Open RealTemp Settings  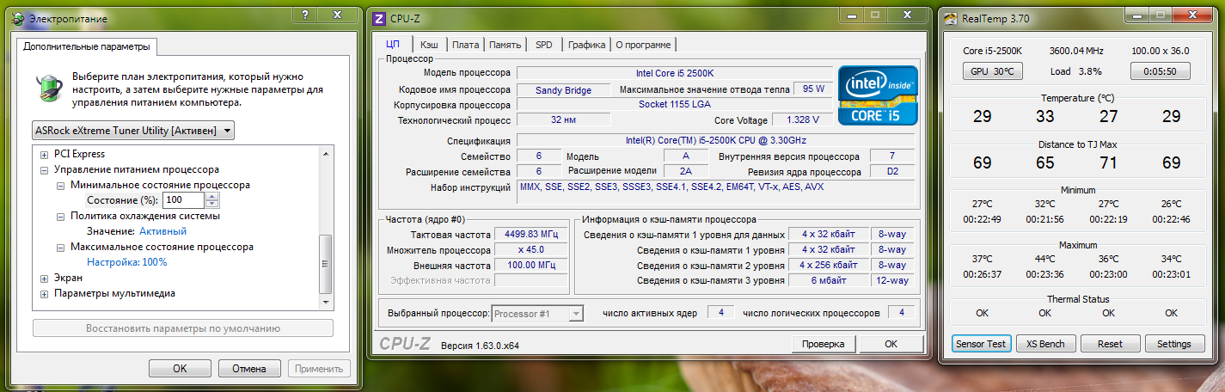[1174, 344]
